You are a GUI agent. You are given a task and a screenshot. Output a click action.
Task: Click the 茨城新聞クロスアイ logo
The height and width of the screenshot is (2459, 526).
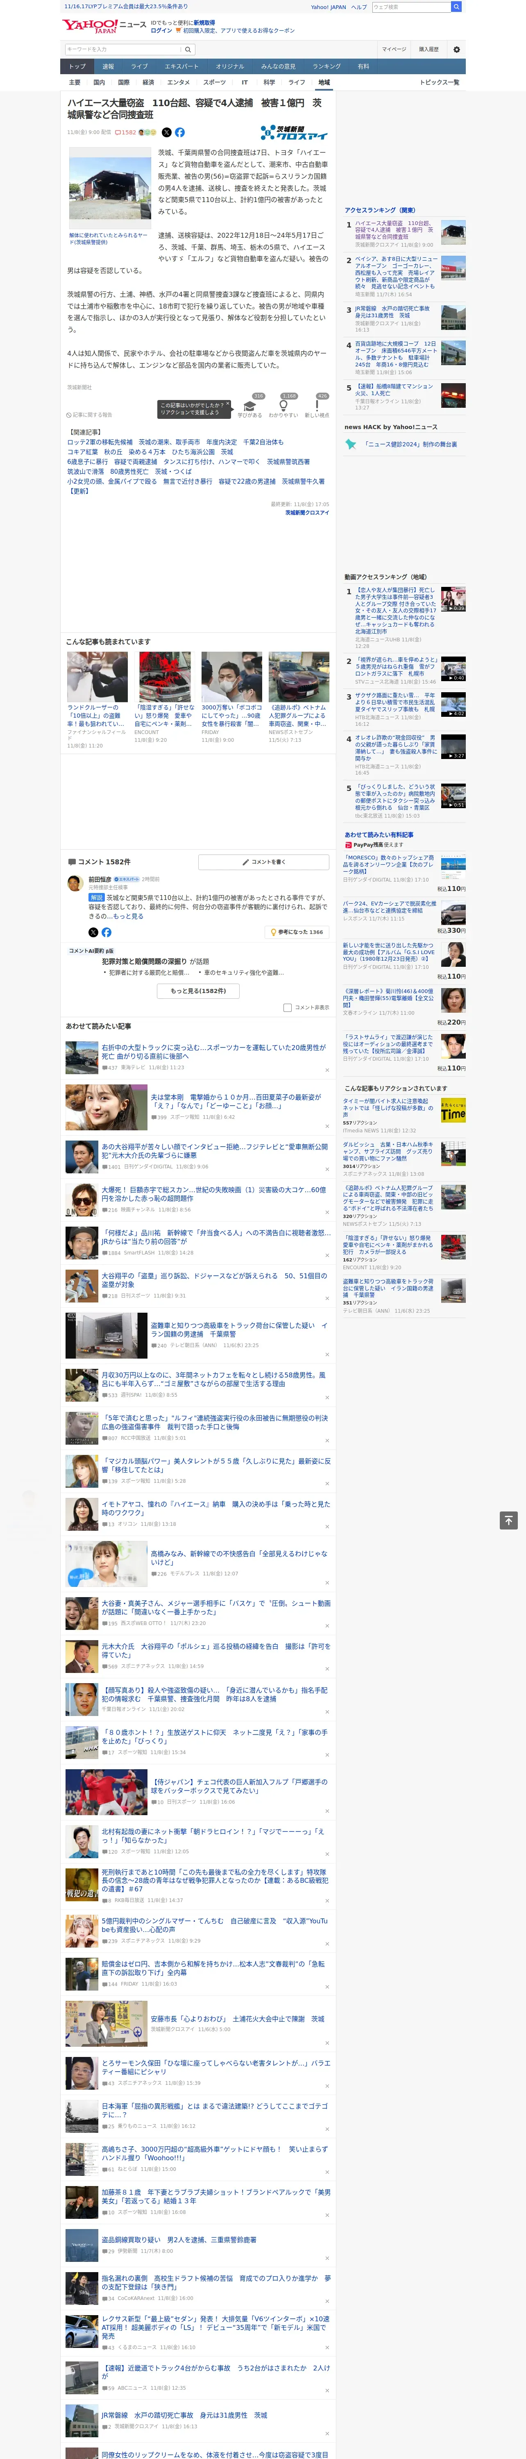click(294, 133)
